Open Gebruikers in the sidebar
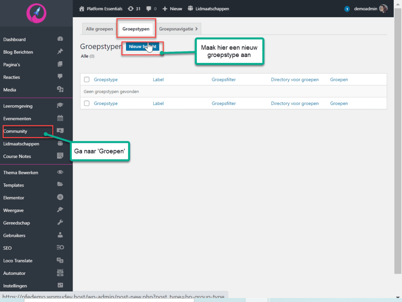The image size is (402, 302). [x=14, y=236]
